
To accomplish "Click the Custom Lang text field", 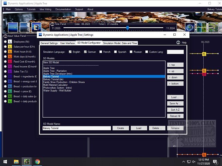I will [x=175, y=52].
